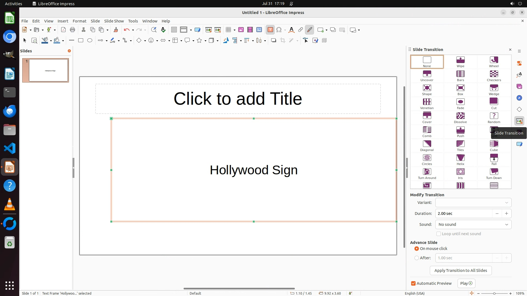The height and width of the screenshot is (296, 527).
Task: Expand the Variant combo box
Action: click(x=473, y=203)
